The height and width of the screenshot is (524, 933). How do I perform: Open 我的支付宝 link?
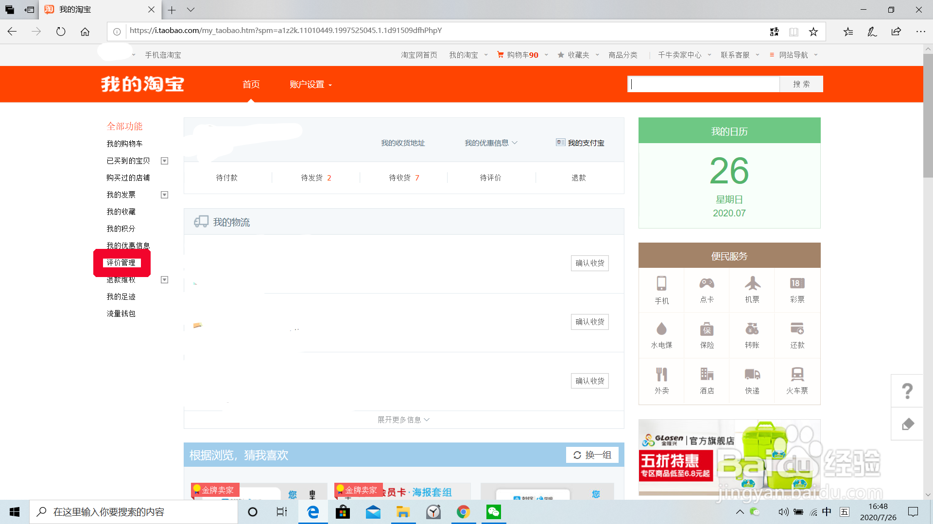(x=581, y=143)
